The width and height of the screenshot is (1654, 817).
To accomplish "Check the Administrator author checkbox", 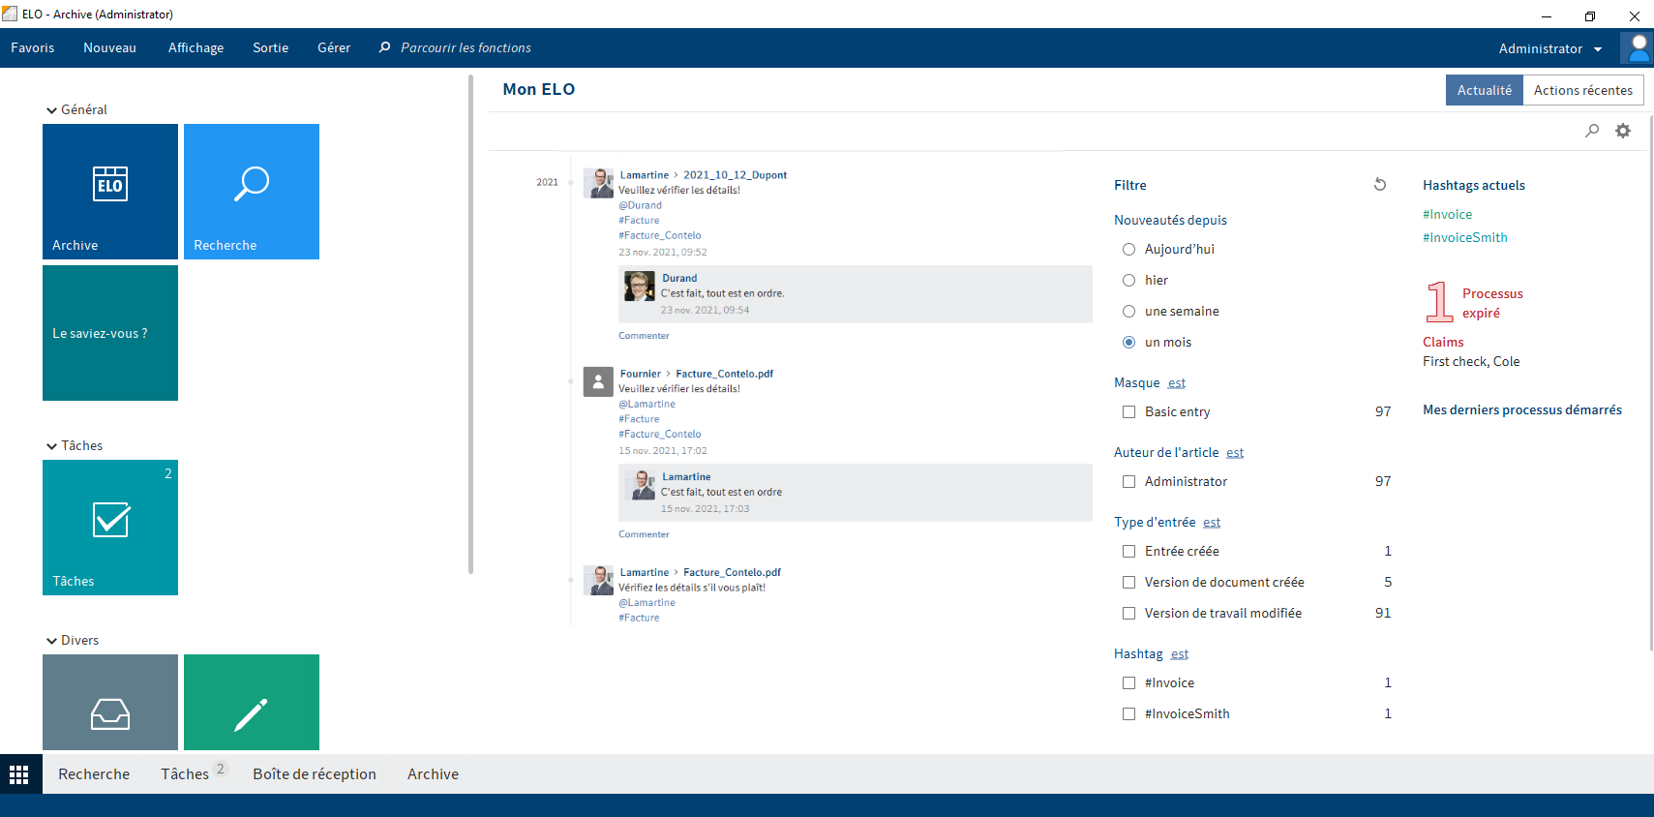I will 1128,481.
